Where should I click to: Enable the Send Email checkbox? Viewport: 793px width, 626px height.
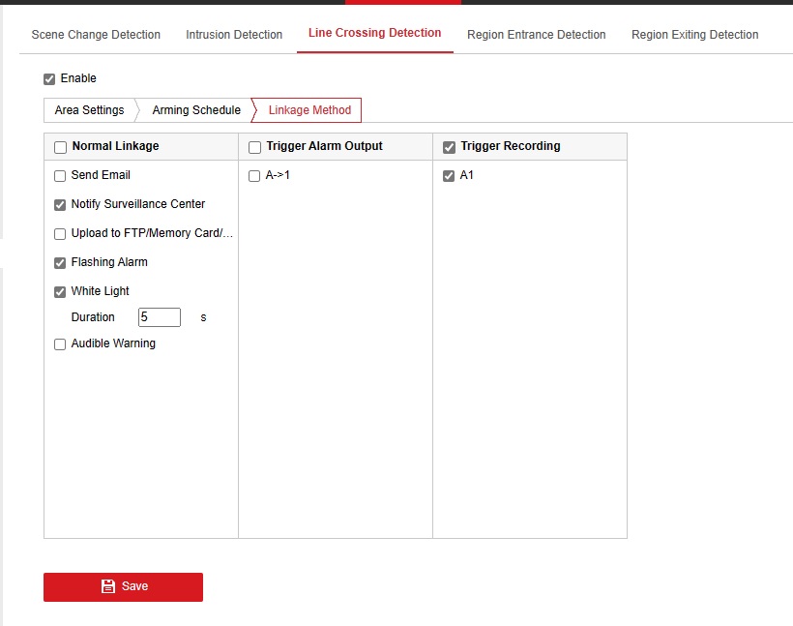coord(60,176)
